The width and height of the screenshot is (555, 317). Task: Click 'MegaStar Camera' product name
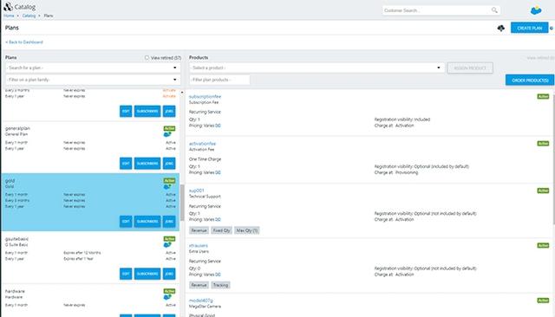point(205,307)
